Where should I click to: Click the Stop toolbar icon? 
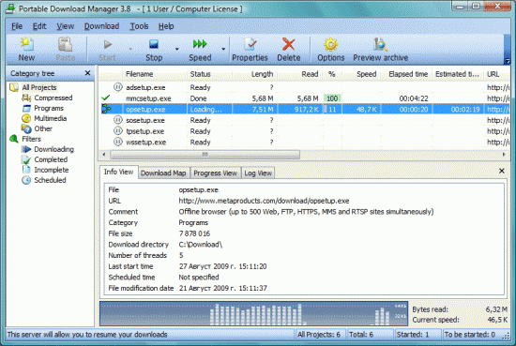click(x=154, y=44)
